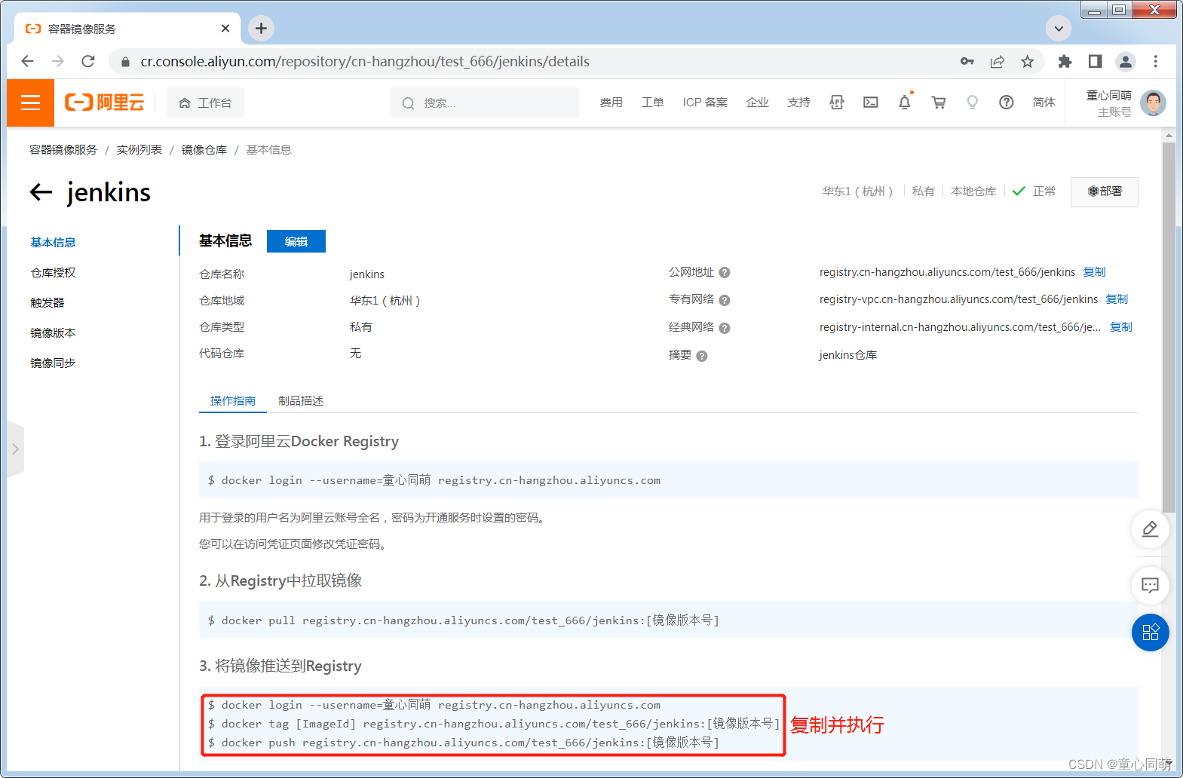Click the 部署 deploy button
1183x778 pixels.
coord(1105,191)
